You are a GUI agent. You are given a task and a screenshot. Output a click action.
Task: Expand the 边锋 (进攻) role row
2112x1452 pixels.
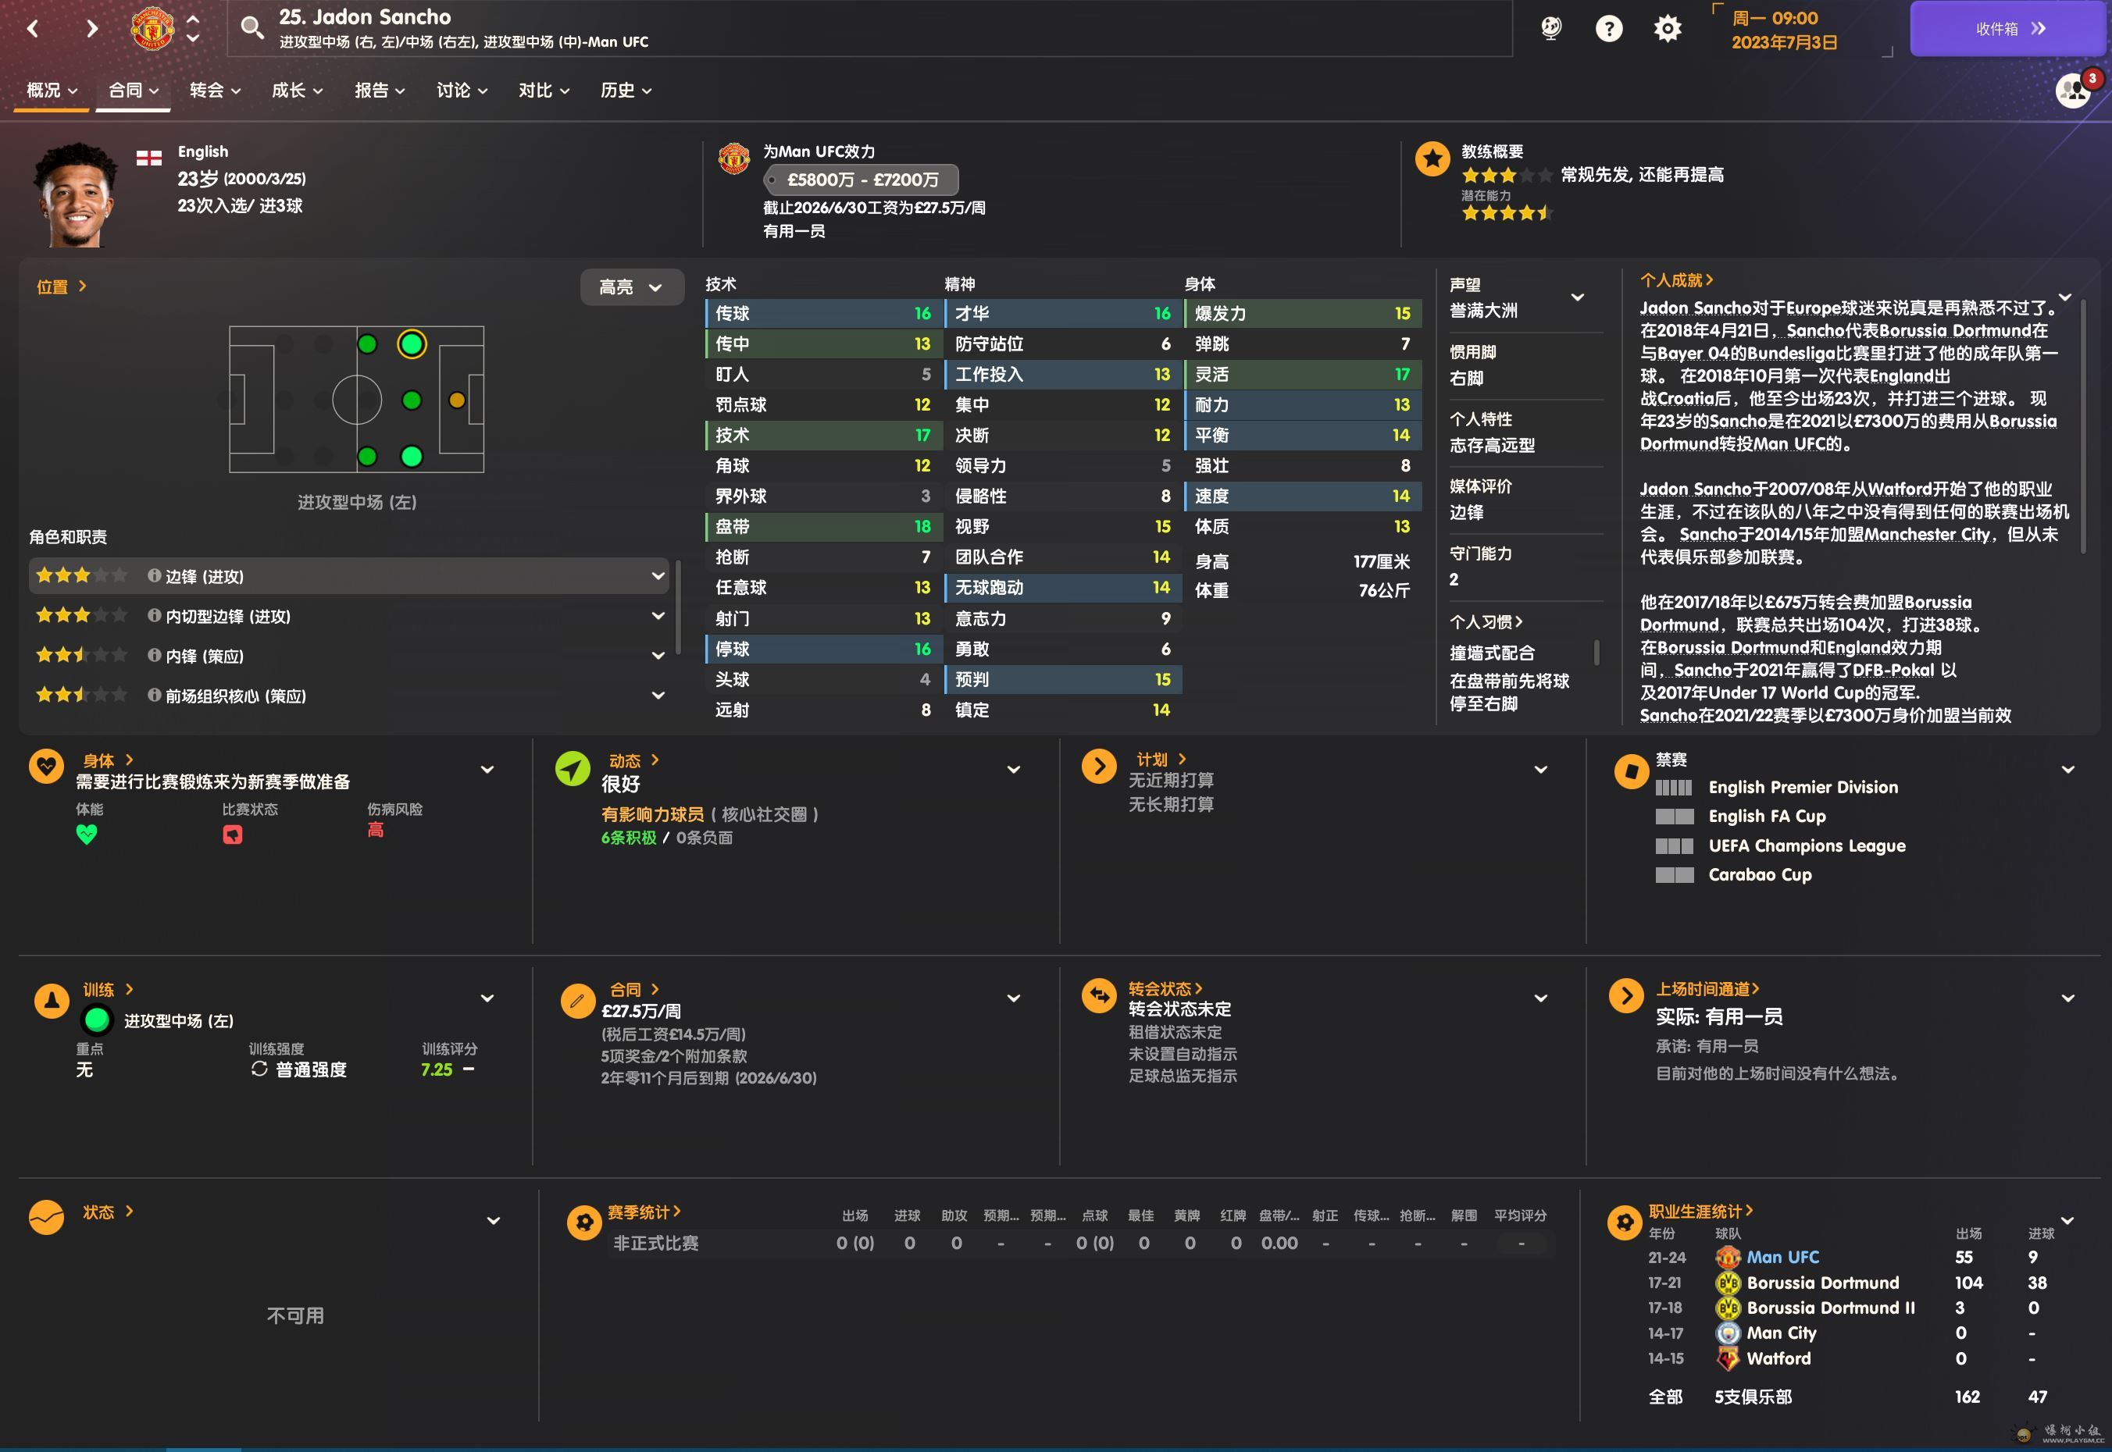tap(658, 576)
